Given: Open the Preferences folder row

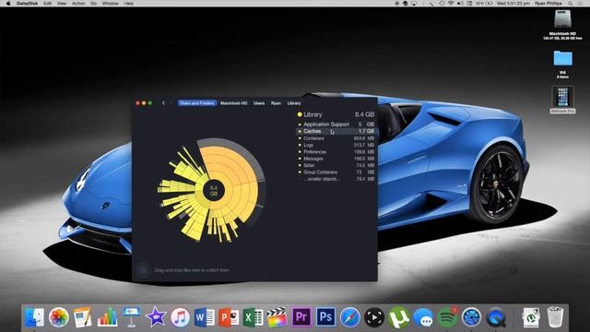Looking at the screenshot, I should point(336,151).
